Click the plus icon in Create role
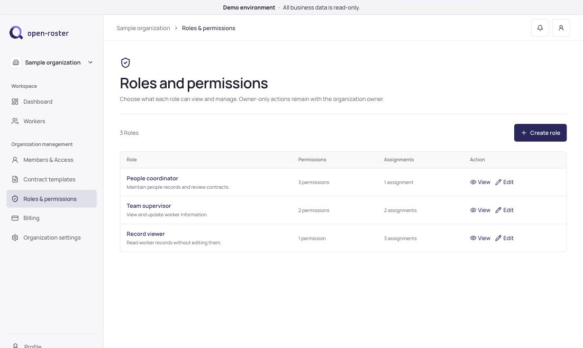 (524, 133)
